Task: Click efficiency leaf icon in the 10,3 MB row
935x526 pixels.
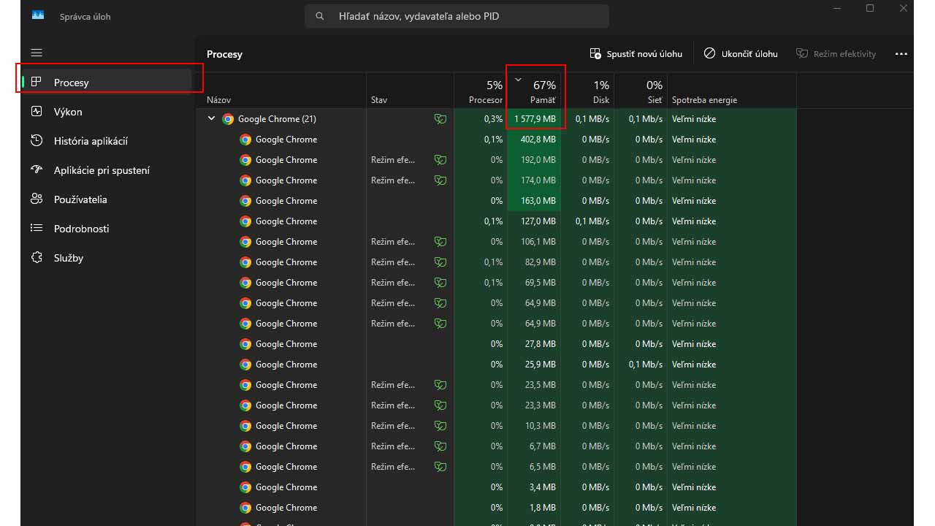Action: (x=440, y=426)
